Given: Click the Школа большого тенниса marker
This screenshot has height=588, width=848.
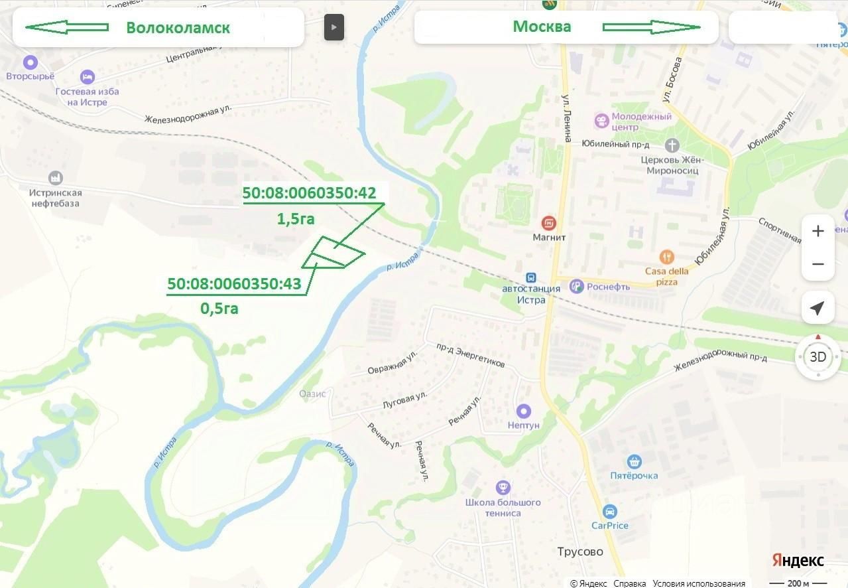Looking at the screenshot, I should (503, 488).
